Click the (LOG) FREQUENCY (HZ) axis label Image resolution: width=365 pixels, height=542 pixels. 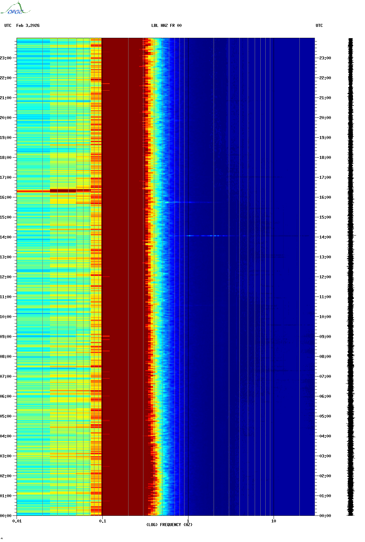point(169,524)
